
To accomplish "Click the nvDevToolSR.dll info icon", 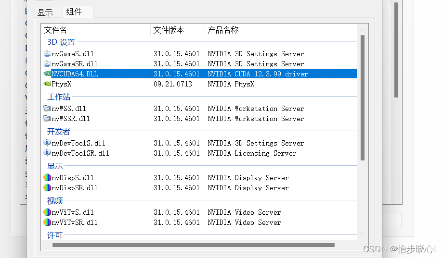I will pos(47,153).
